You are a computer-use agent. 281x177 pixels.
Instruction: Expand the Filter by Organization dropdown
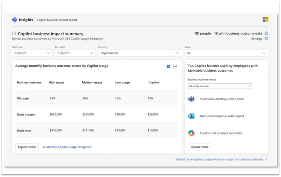pyautogui.click(x=140, y=53)
